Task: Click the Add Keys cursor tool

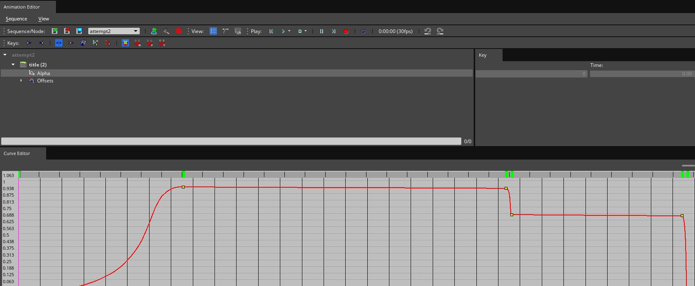Action: [x=95, y=43]
